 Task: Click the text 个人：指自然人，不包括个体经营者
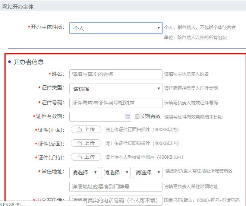(200, 28)
